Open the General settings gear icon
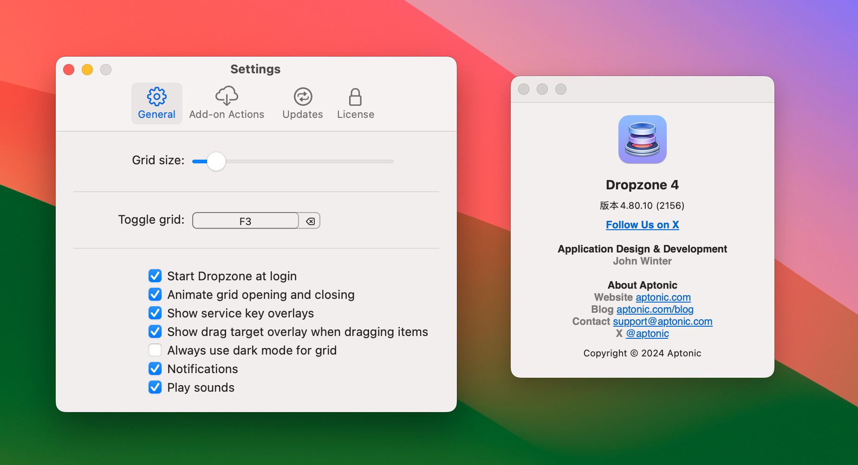 157,97
